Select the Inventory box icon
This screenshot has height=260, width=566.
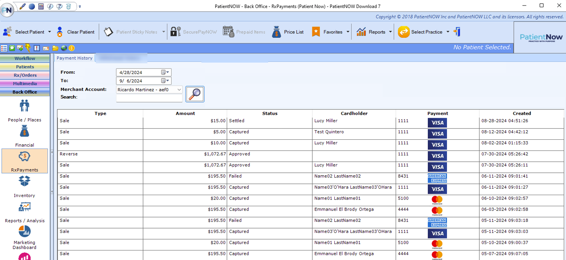(x=24, y=181)
